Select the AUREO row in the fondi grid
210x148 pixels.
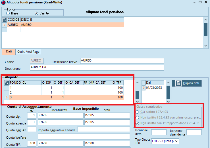[66, 25]
